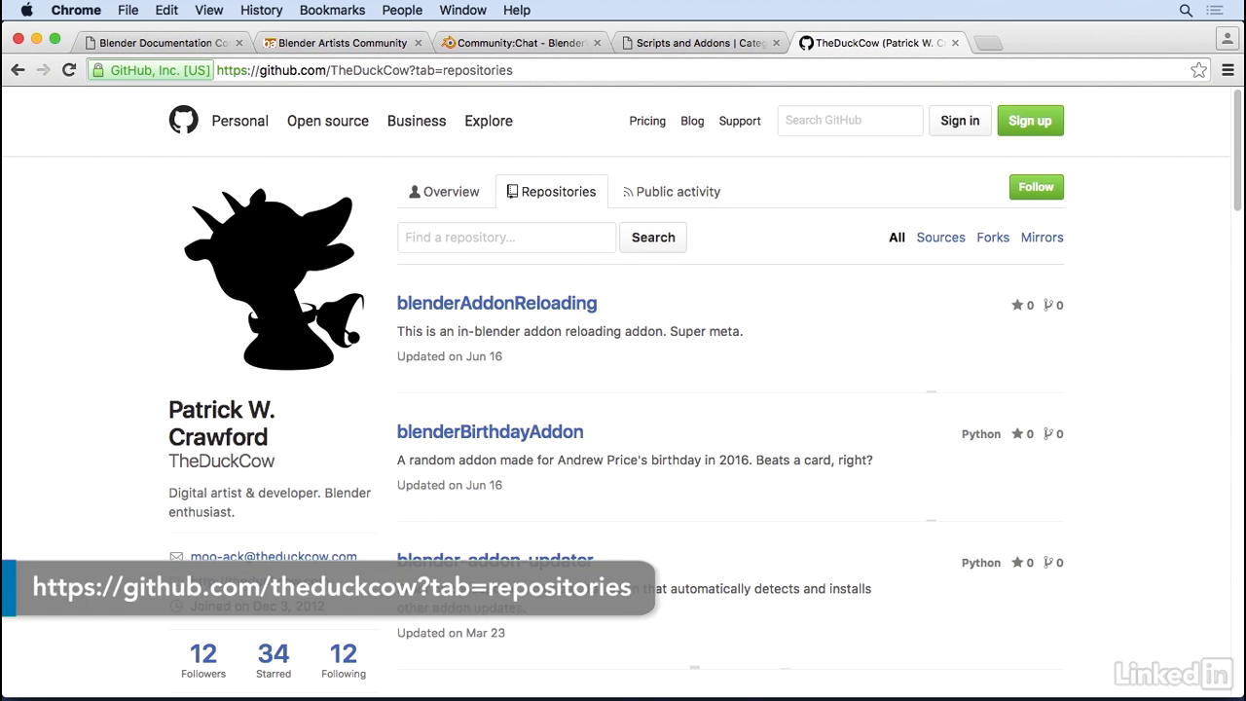Viewport: 1246px width, 701px height.
Task: Open the Chrome hamburger menu
Action: pyautogui.click(x=1228, y=70)
